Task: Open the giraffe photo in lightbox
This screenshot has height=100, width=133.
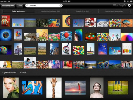Action: [54, 87]
